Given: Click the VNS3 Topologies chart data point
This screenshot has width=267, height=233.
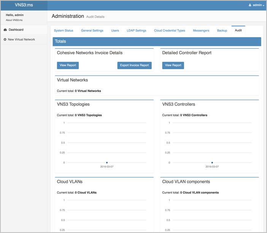Looking at the screenshot, I should pos(107,163).
